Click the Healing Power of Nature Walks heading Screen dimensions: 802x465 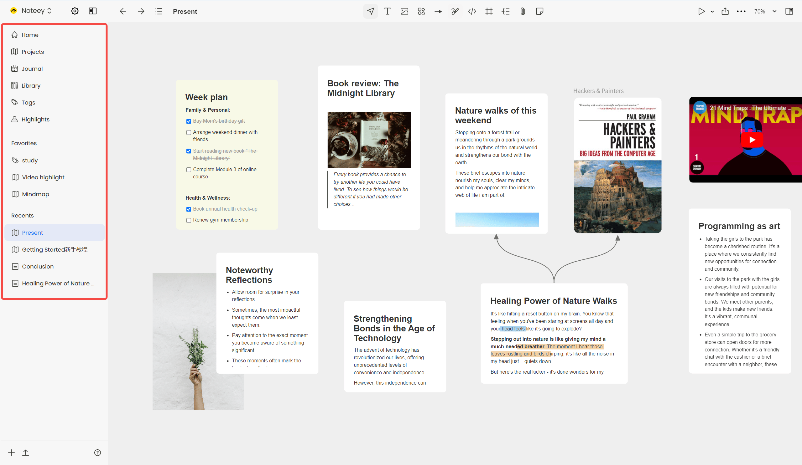click(554, 301)
